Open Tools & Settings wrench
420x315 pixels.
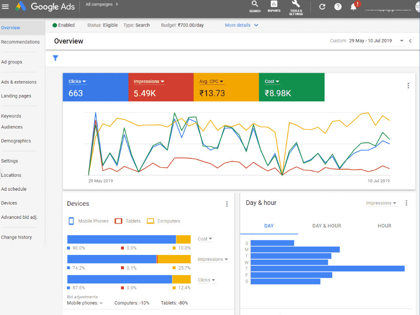point(296,8)
